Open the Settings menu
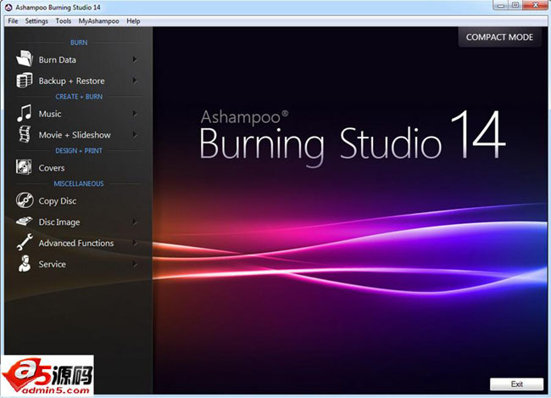551x398 pixels. 36,21
